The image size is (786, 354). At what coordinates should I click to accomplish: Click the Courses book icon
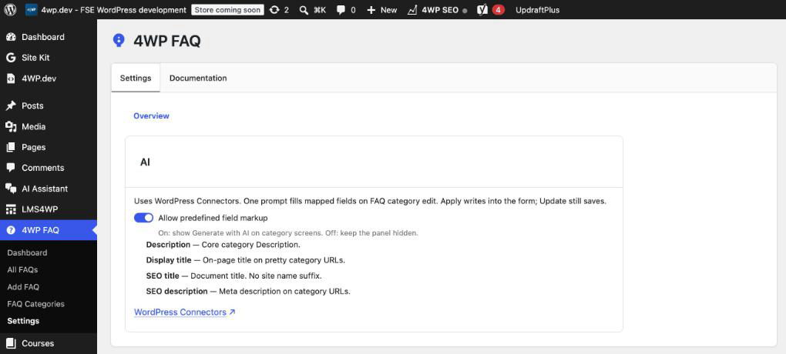(x=11, y=343)
